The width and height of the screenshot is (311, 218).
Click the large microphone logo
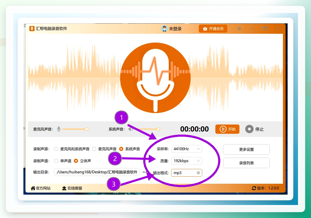point(155,78)
